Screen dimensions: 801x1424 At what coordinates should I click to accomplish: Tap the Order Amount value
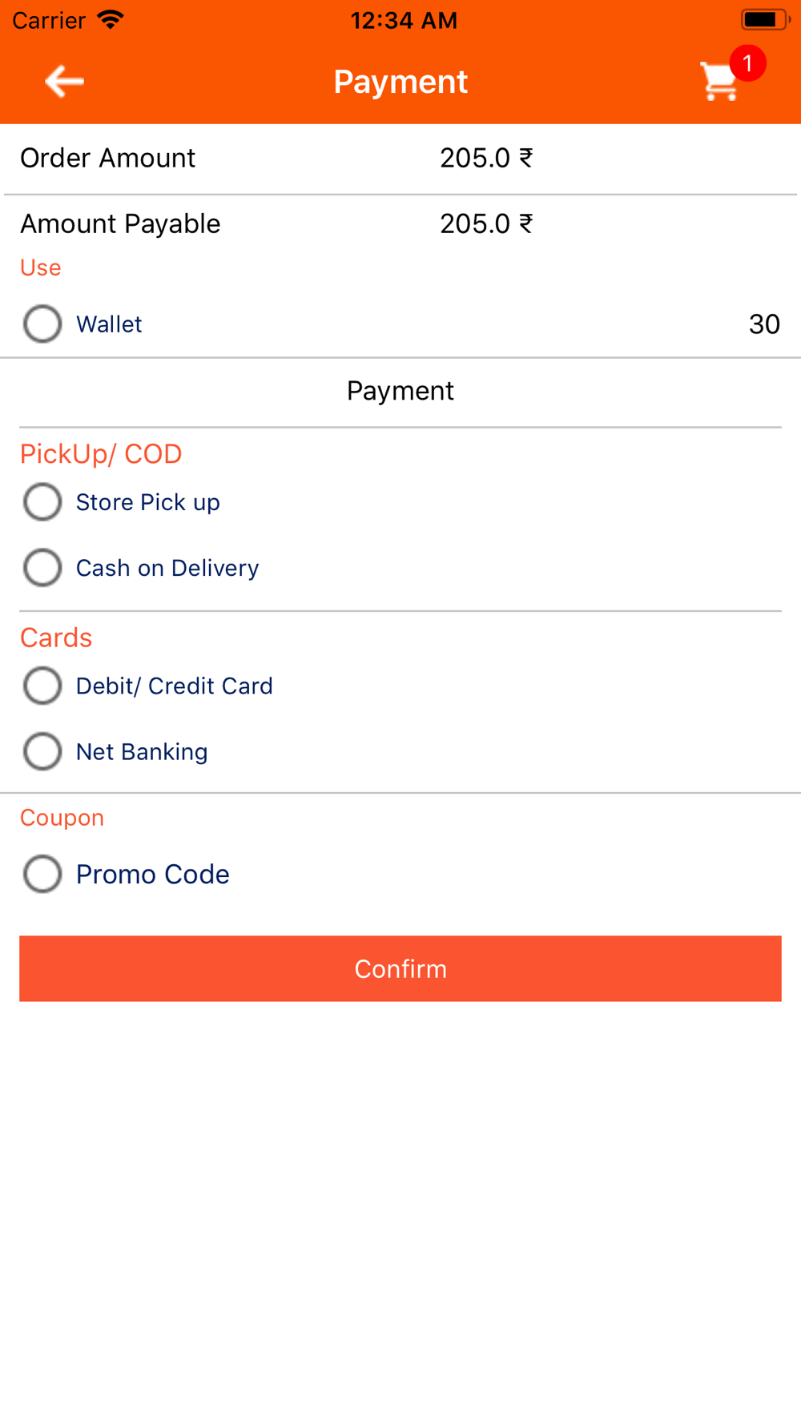click(486, 158)
